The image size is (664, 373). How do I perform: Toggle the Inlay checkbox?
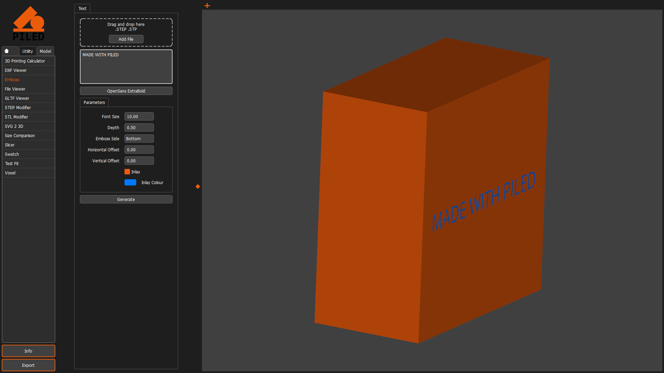coord(127,172)
